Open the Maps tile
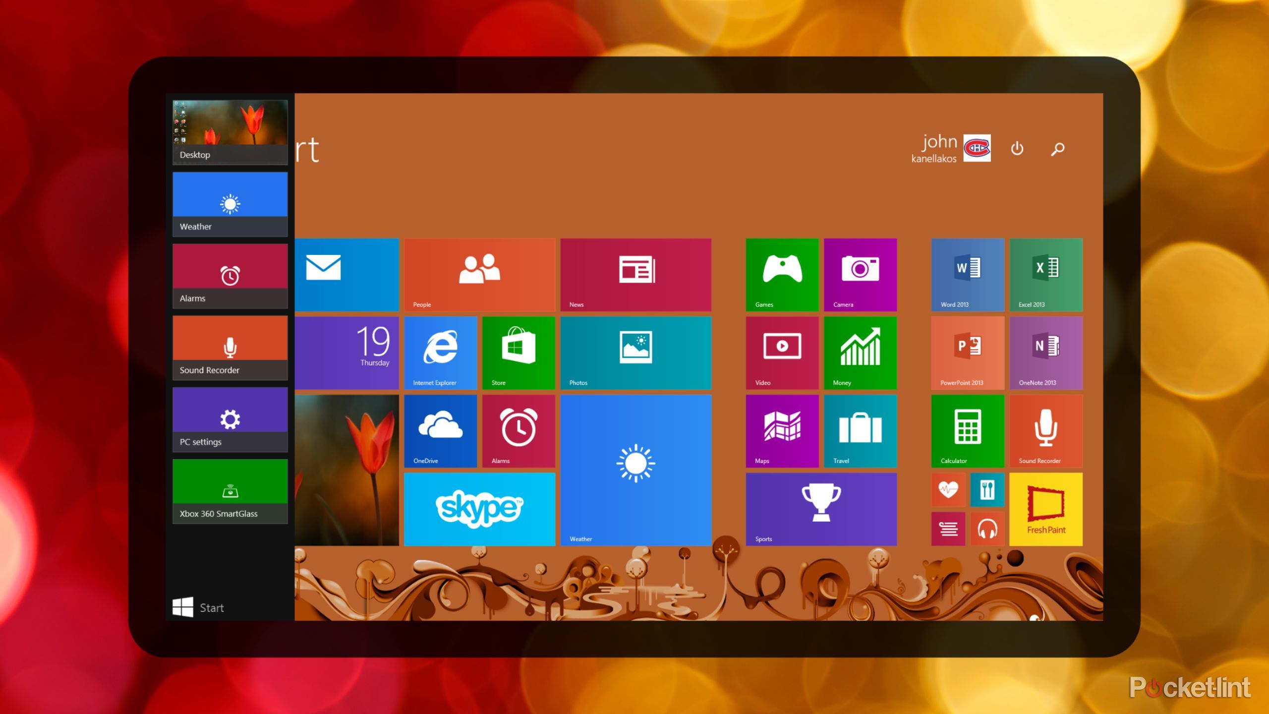The image size is (1269, 714). click(x=782, y=431)
